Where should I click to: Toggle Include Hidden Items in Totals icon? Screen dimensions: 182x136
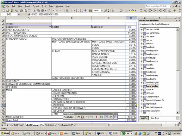(x=102, y=117)
